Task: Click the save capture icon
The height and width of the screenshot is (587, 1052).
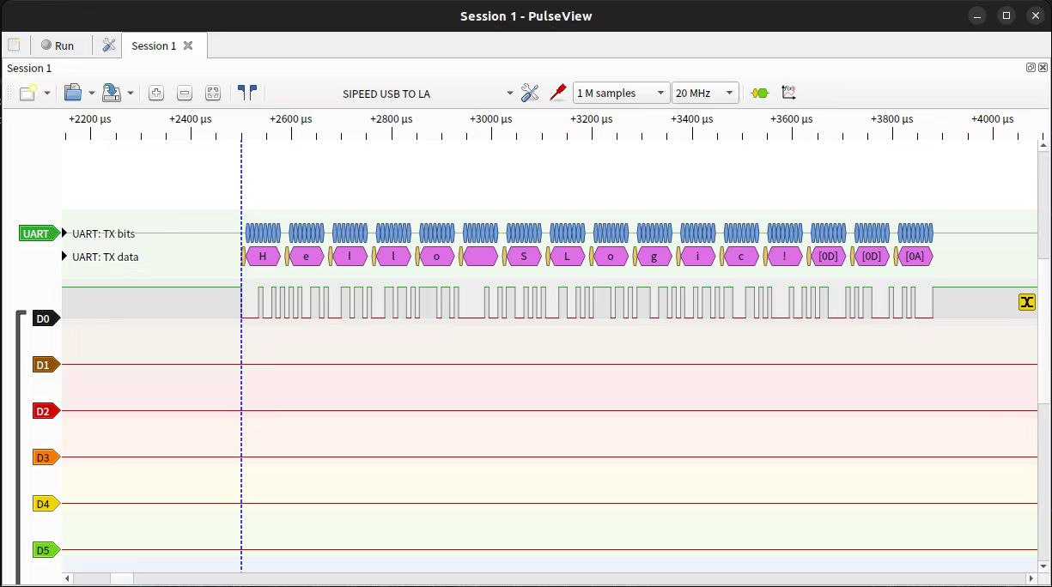Action: 111,93
